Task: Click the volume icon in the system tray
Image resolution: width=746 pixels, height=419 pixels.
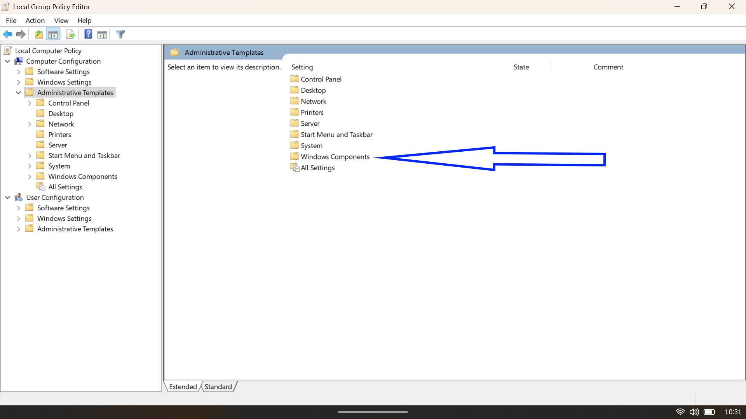Action: (694, 412)
